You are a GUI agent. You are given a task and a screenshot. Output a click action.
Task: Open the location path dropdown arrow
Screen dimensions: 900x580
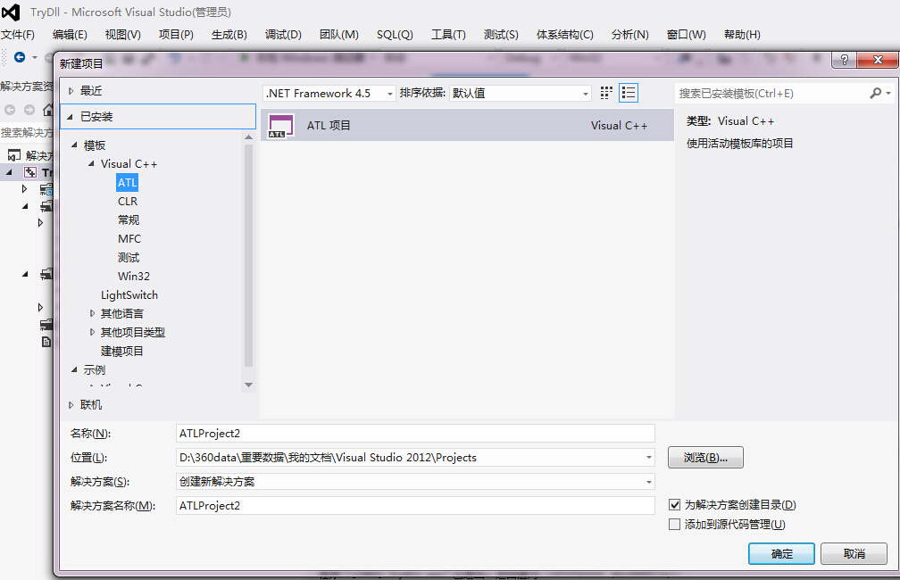tap(648, 457)
